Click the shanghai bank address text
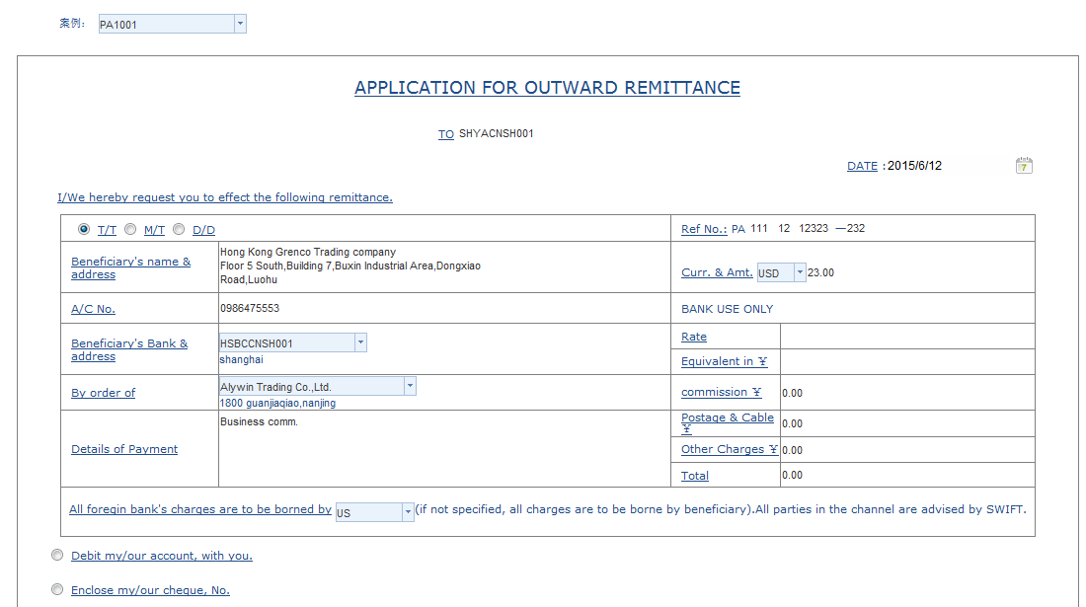Screen dimensions: 1086x607 tap(242, 360)
